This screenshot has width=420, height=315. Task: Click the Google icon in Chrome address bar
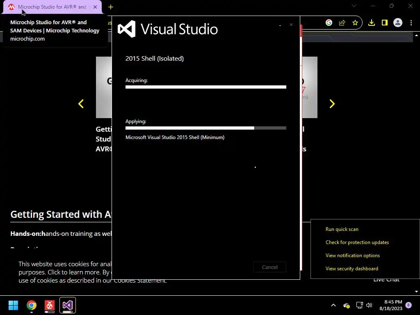329,23
